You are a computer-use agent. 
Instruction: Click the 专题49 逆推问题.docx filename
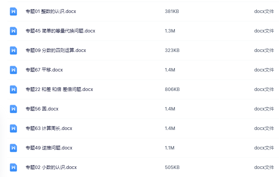pyautogui.click(x=49, y=148)
